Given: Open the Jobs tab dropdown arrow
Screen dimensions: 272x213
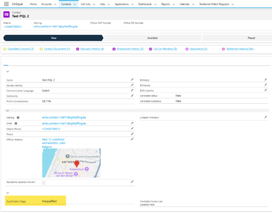Looking at the screenshot, I should coord(108,4).
